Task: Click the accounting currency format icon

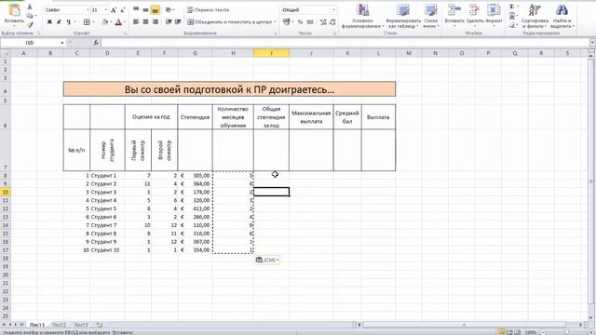Action: click(286, 22)
